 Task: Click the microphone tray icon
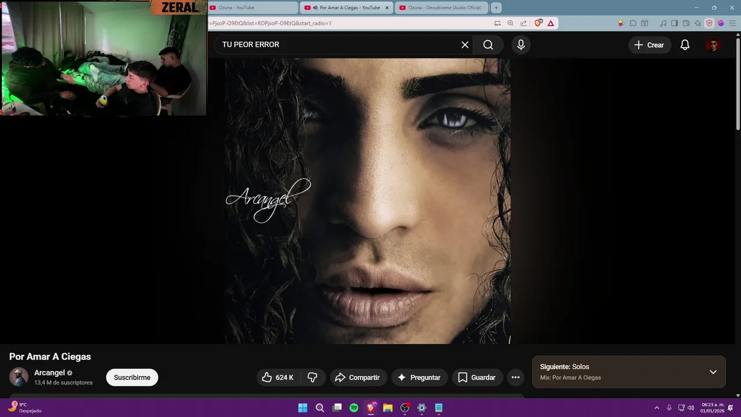(669, 408)
